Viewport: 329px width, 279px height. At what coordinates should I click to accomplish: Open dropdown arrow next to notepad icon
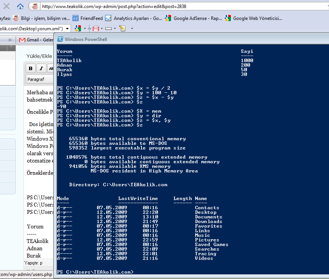pyautogui.click(x=132, y=28)
